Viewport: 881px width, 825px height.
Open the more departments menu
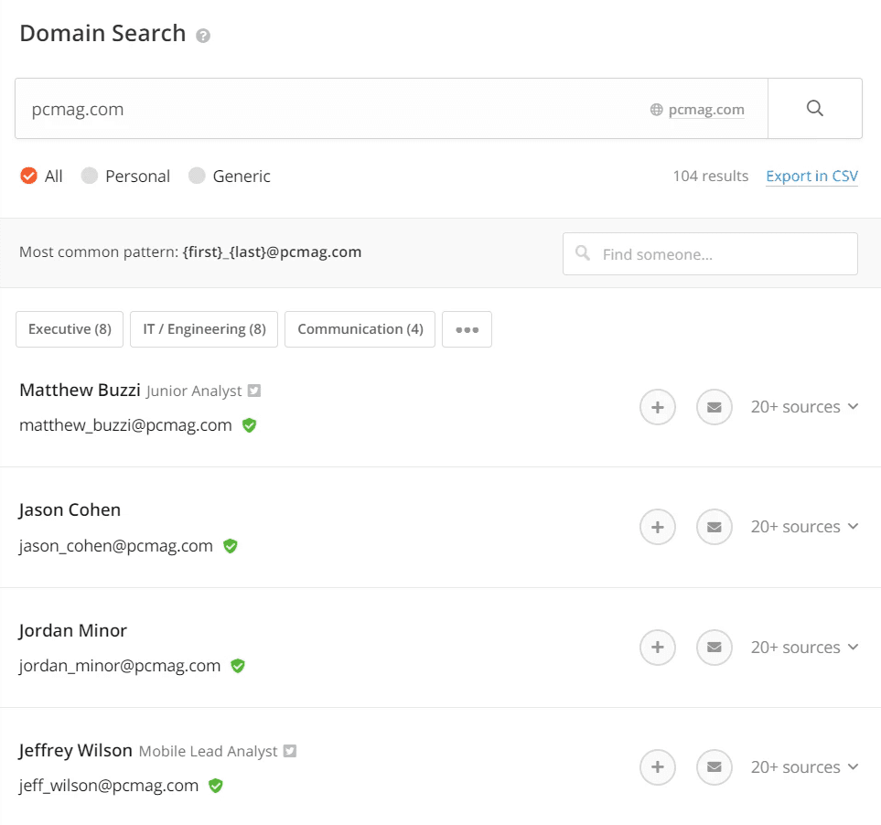[x=467, y=329]
